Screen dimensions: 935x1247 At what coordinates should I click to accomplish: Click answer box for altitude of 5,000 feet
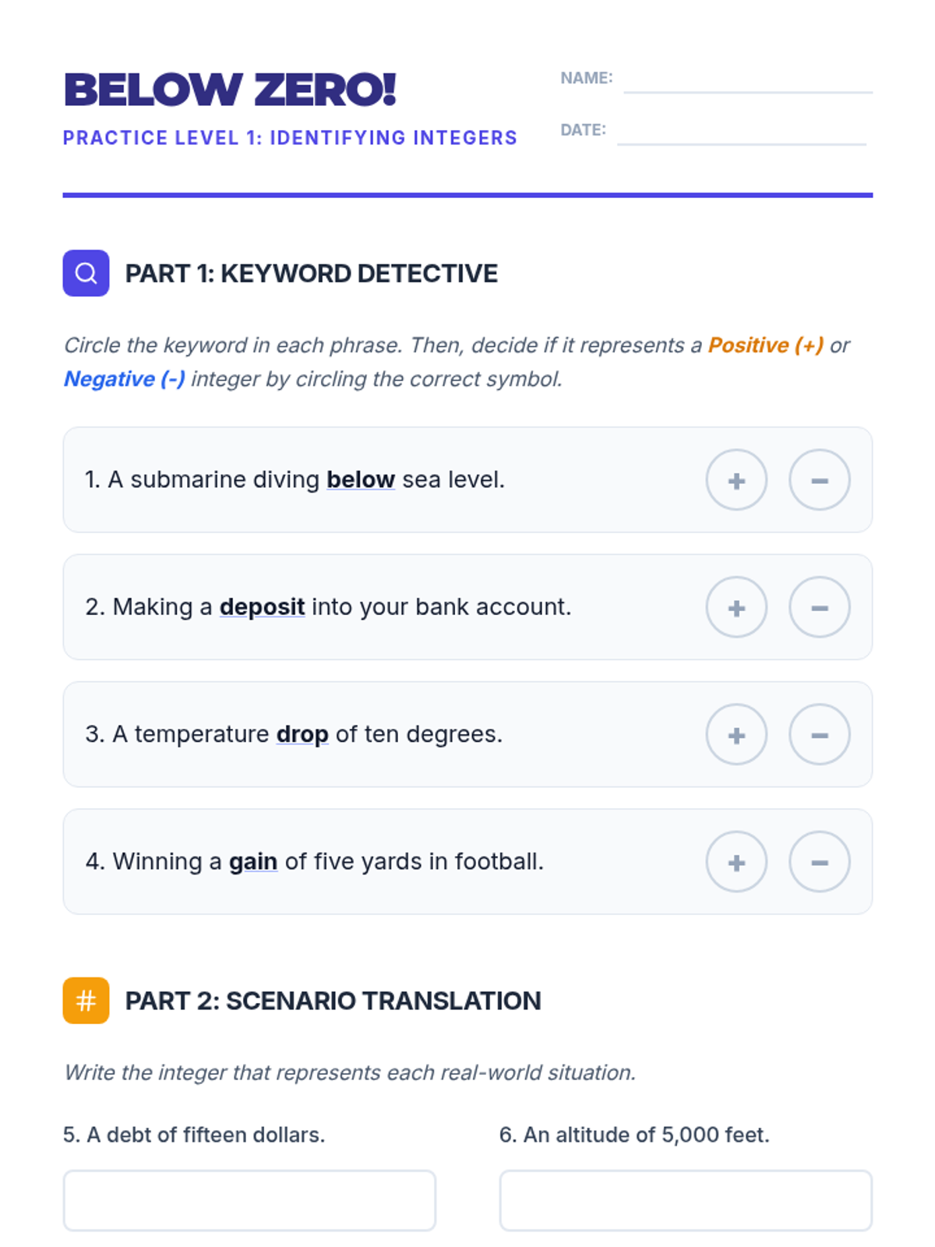tap(686, 1200)
